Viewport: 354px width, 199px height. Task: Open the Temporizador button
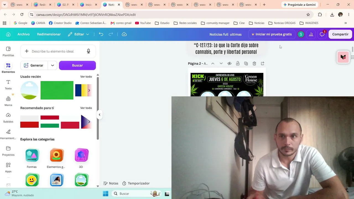tap(136, 183)
